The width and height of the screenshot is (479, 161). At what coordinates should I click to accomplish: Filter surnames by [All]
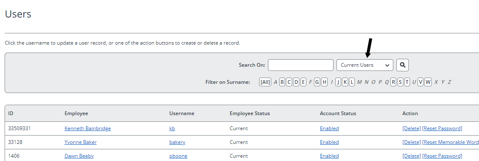265,82
